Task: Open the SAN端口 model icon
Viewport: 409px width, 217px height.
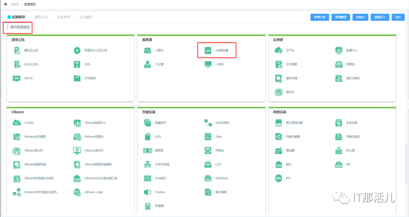Action: 148,178
